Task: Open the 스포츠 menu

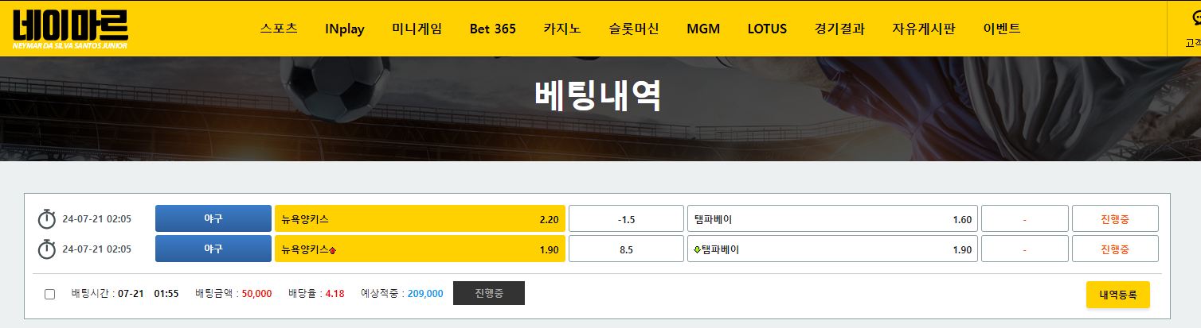Action: 279,29
